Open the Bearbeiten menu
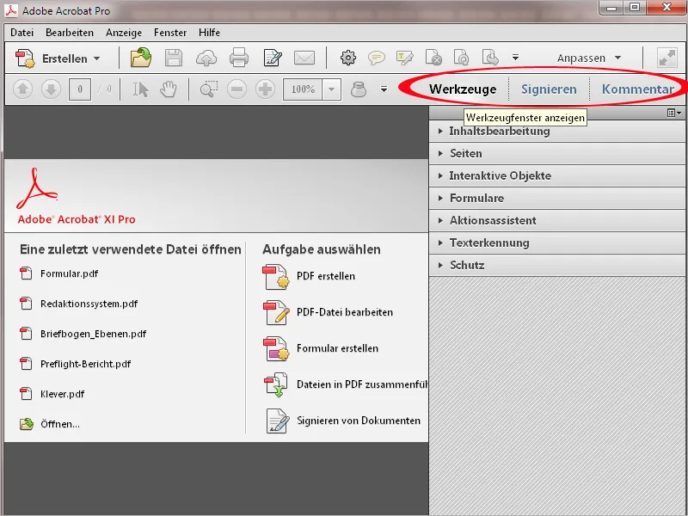Viewport: 688px width, 516px height. [x=70, y=33]
